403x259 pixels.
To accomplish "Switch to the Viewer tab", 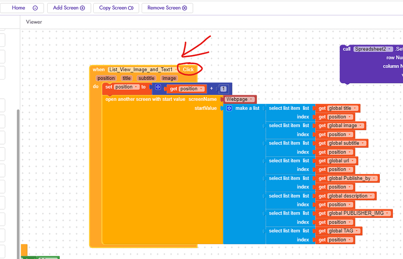I will click(33, 22).
